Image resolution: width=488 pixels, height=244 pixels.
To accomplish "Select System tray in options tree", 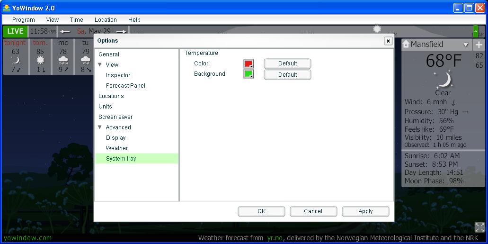I will [136, 158].
